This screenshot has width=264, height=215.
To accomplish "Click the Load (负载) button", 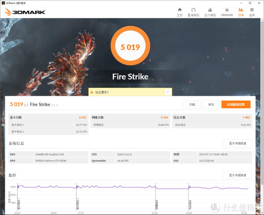I will (x=192, y=104).
